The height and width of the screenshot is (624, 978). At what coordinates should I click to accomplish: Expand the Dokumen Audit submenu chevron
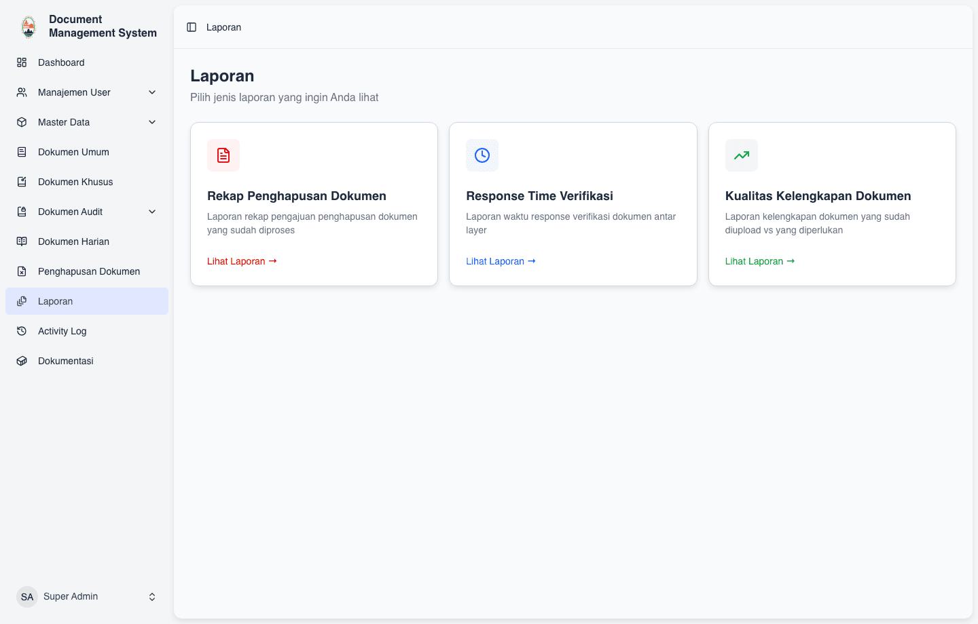(152, 212)
